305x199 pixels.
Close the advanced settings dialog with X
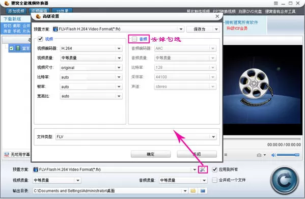pos(217,16)
